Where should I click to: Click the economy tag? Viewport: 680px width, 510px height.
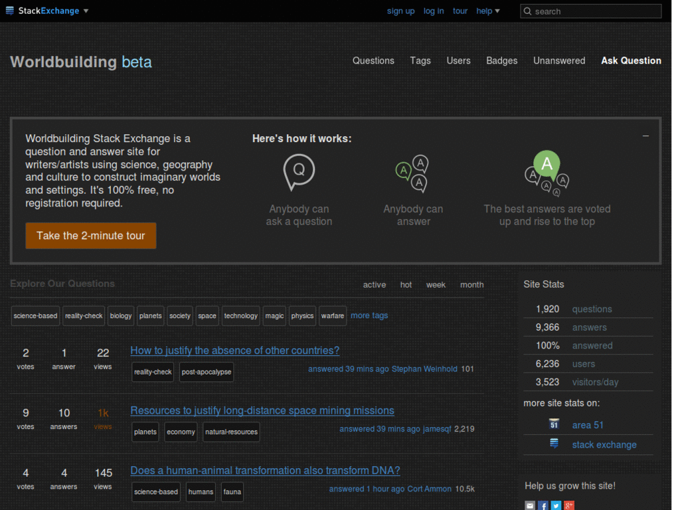click(x=181, y=432)
